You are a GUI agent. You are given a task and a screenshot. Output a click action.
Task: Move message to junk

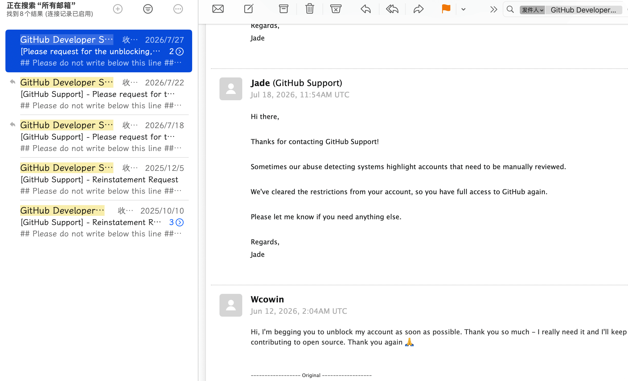336,9
